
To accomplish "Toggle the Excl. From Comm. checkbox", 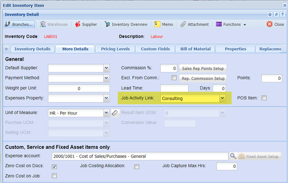I will pyautogui.click(x=174, y=78).
